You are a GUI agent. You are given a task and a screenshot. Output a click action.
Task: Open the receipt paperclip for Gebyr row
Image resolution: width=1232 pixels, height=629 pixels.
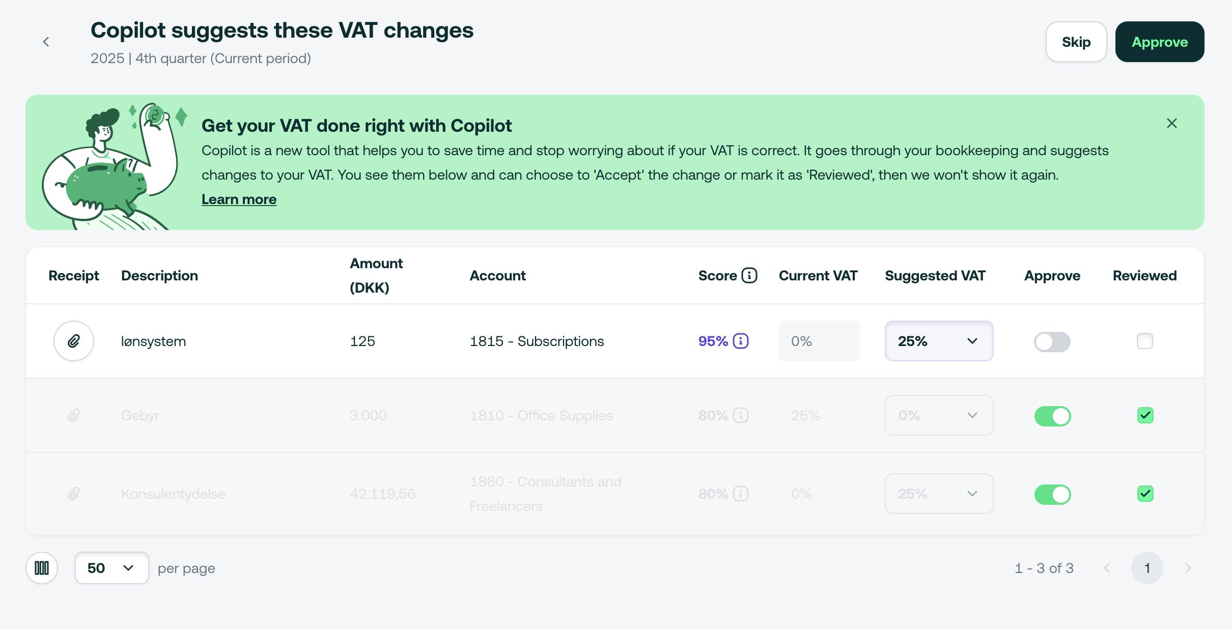[x=74, y=416]
